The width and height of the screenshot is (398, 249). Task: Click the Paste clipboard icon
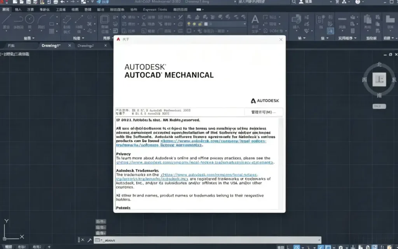point(367,19)
